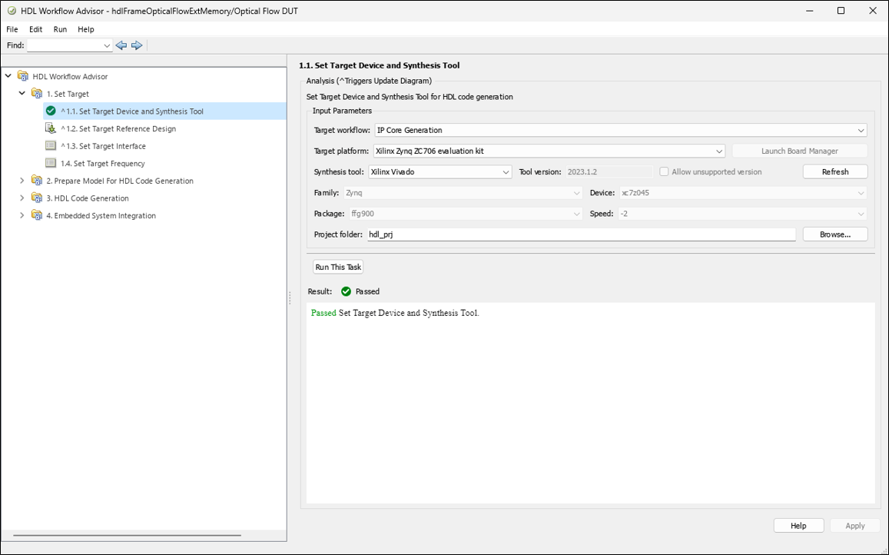Click the Set Target folder icon
Image resolution: width=889 pixels, height=555 pixels.
[37, 94]
